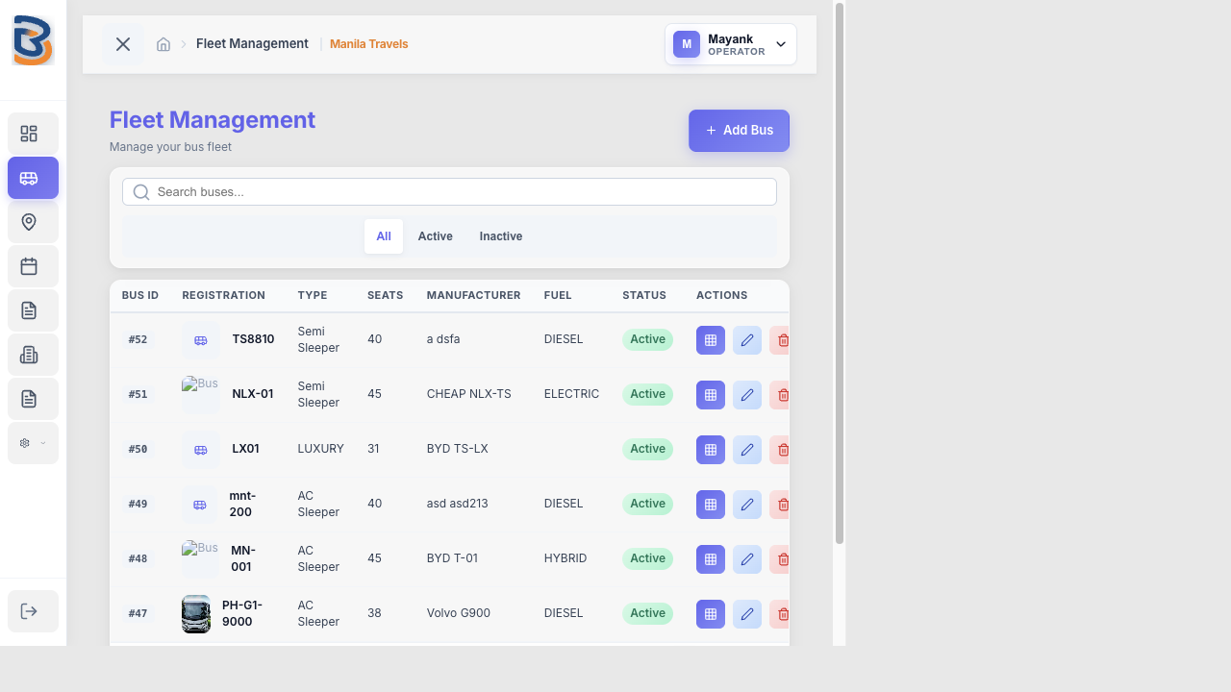Viewport: 1231px width, 692px height.
Task: Click Manila Travels label in header
Action: point(369,44)
